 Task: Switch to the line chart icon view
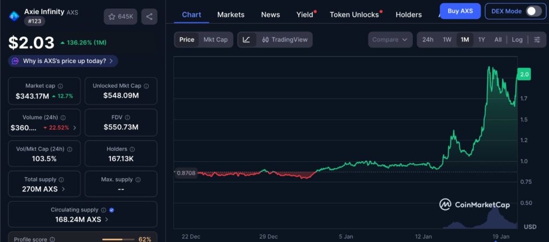247,40
